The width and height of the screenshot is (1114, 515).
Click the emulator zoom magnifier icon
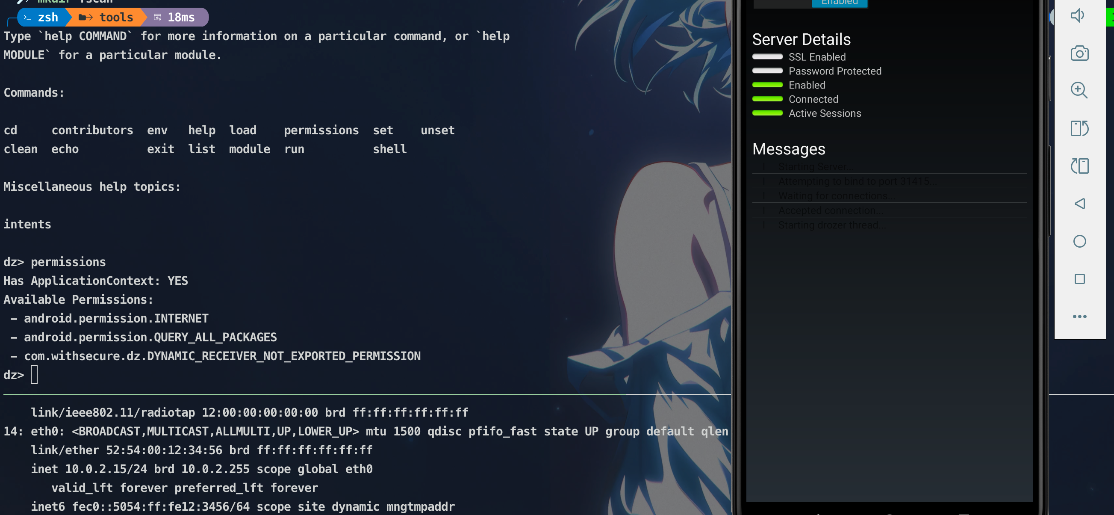1079,90
